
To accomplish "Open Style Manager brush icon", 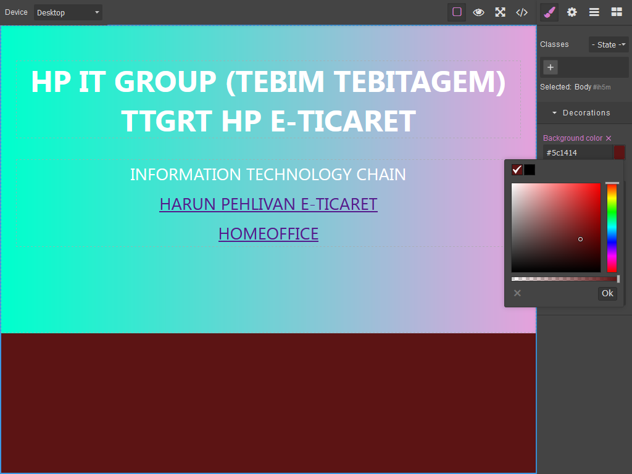I will [549, 12].
